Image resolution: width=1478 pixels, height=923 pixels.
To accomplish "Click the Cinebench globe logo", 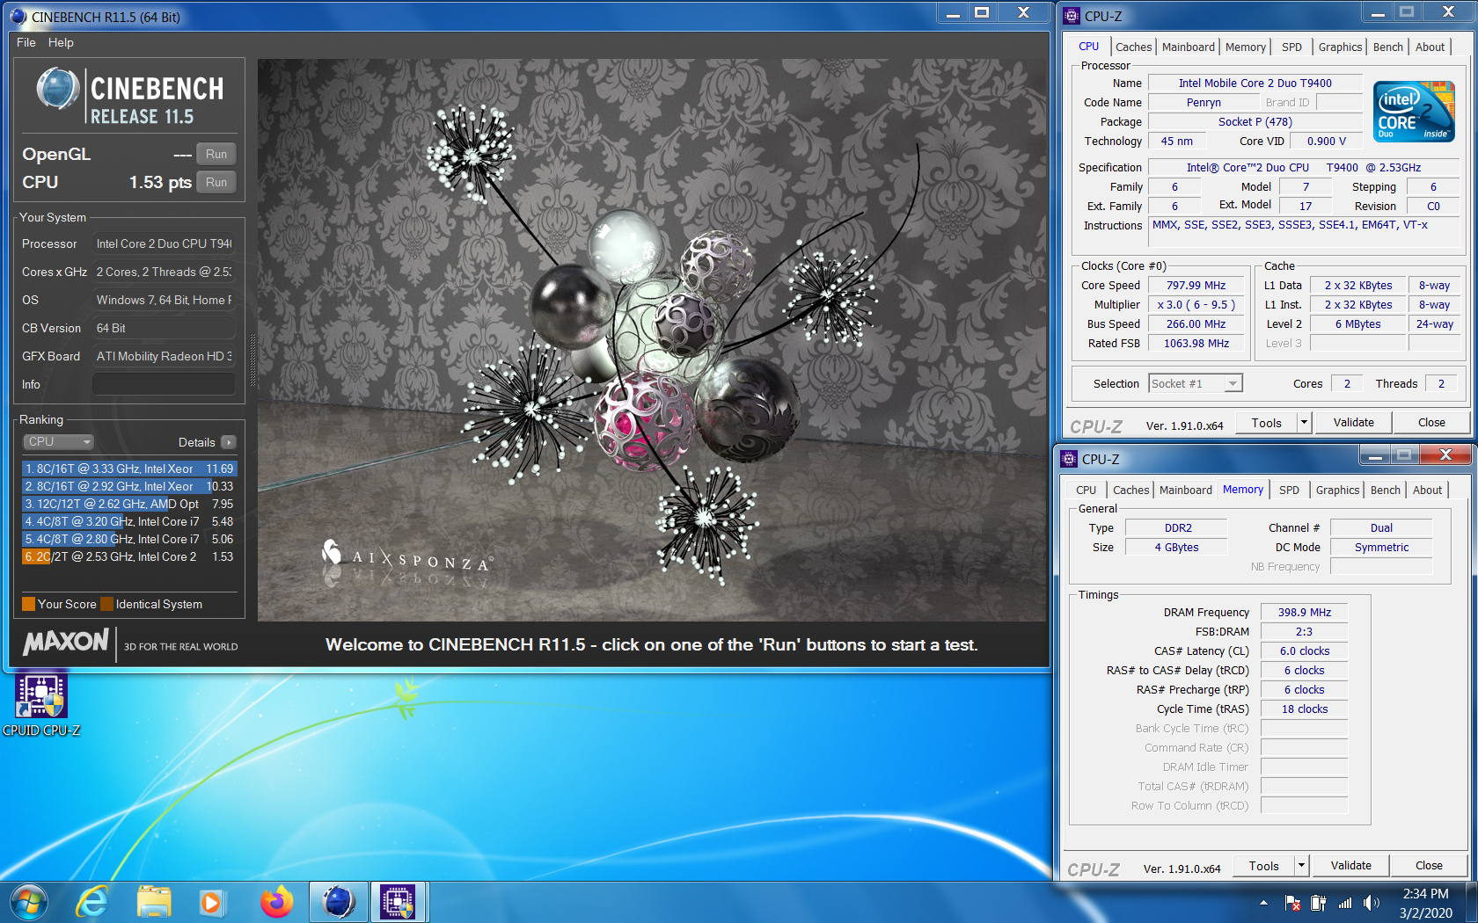I will pos(57,89).
